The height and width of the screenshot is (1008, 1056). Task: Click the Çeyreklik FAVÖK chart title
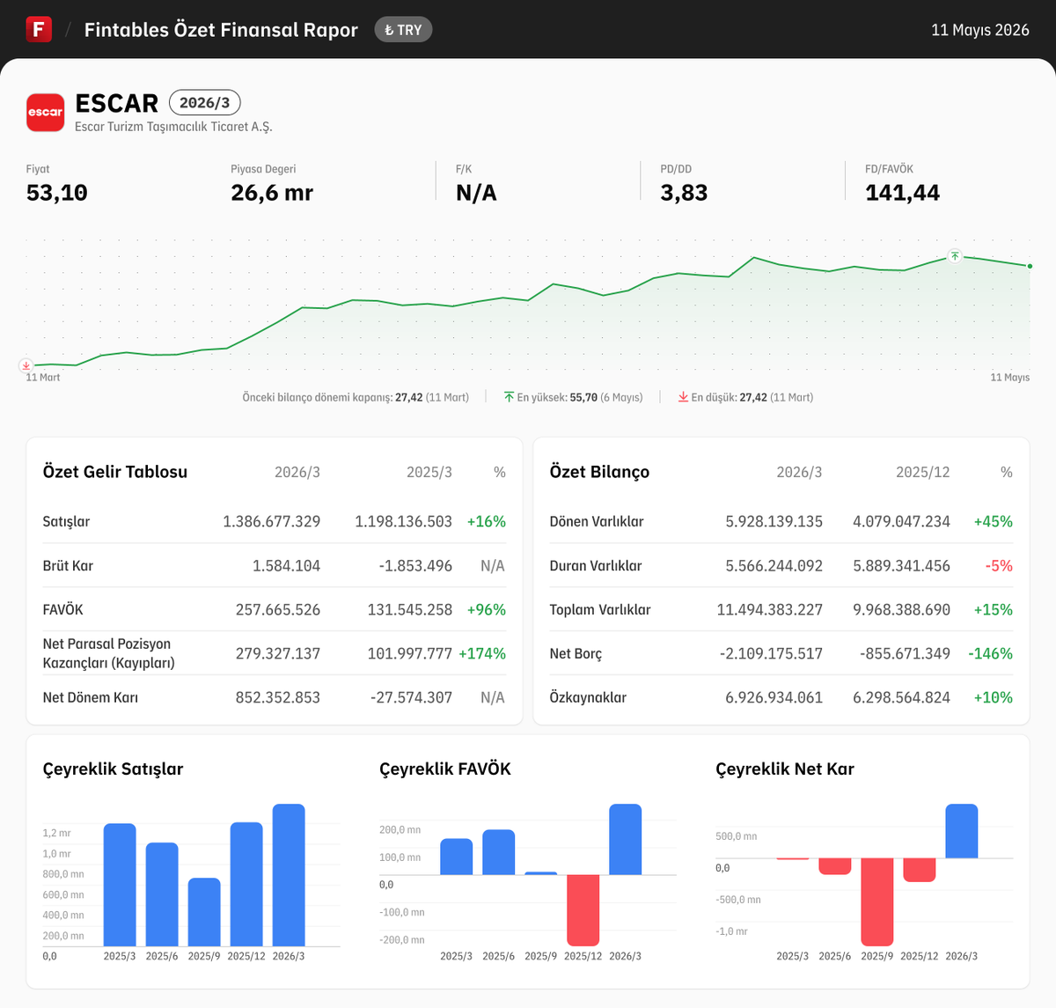pos(445,769)
